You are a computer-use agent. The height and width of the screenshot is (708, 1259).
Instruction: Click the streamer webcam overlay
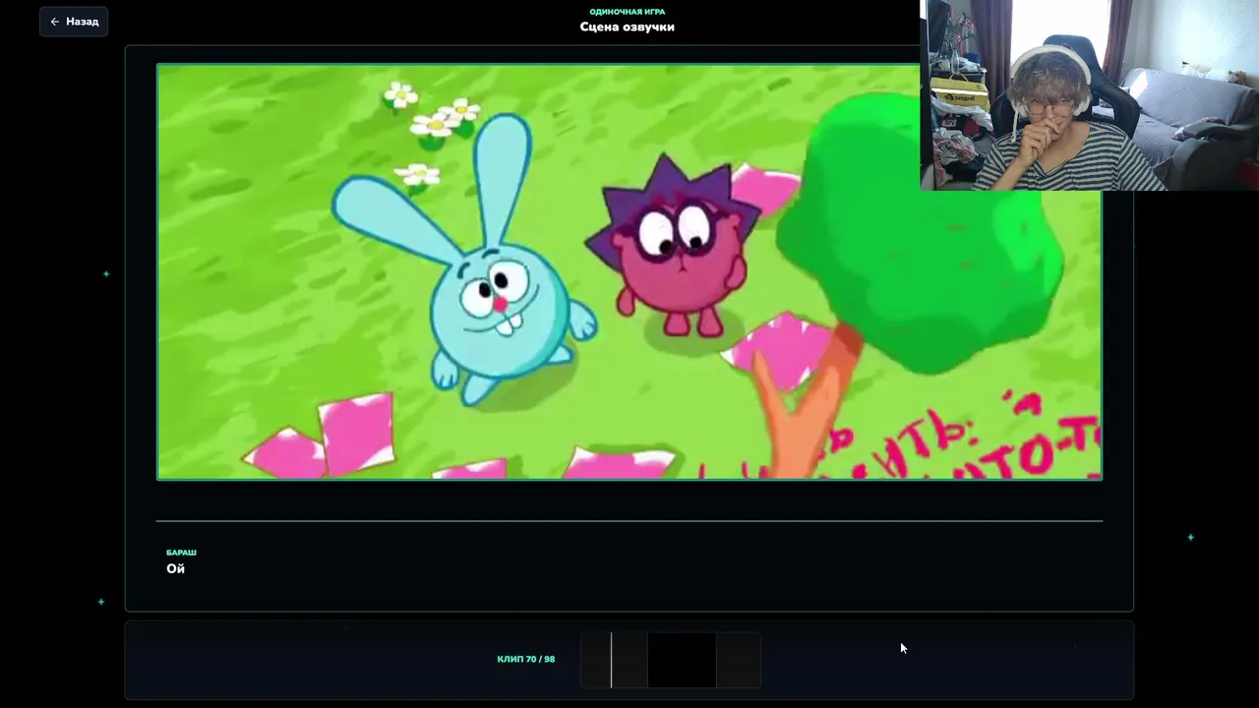pos(1090,94)
